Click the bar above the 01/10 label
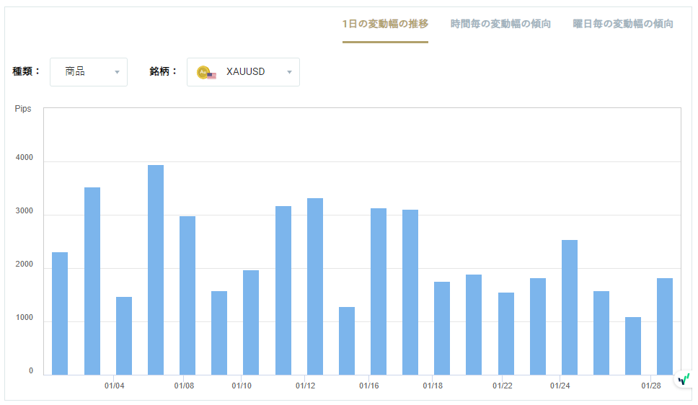The height and width of the screenshot is (405, 698). (251, 323)
